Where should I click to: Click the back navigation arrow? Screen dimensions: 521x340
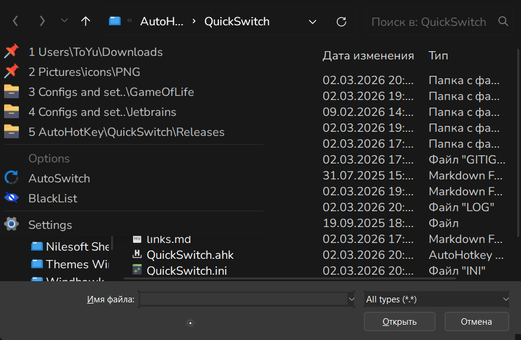[x=15, y=22]
